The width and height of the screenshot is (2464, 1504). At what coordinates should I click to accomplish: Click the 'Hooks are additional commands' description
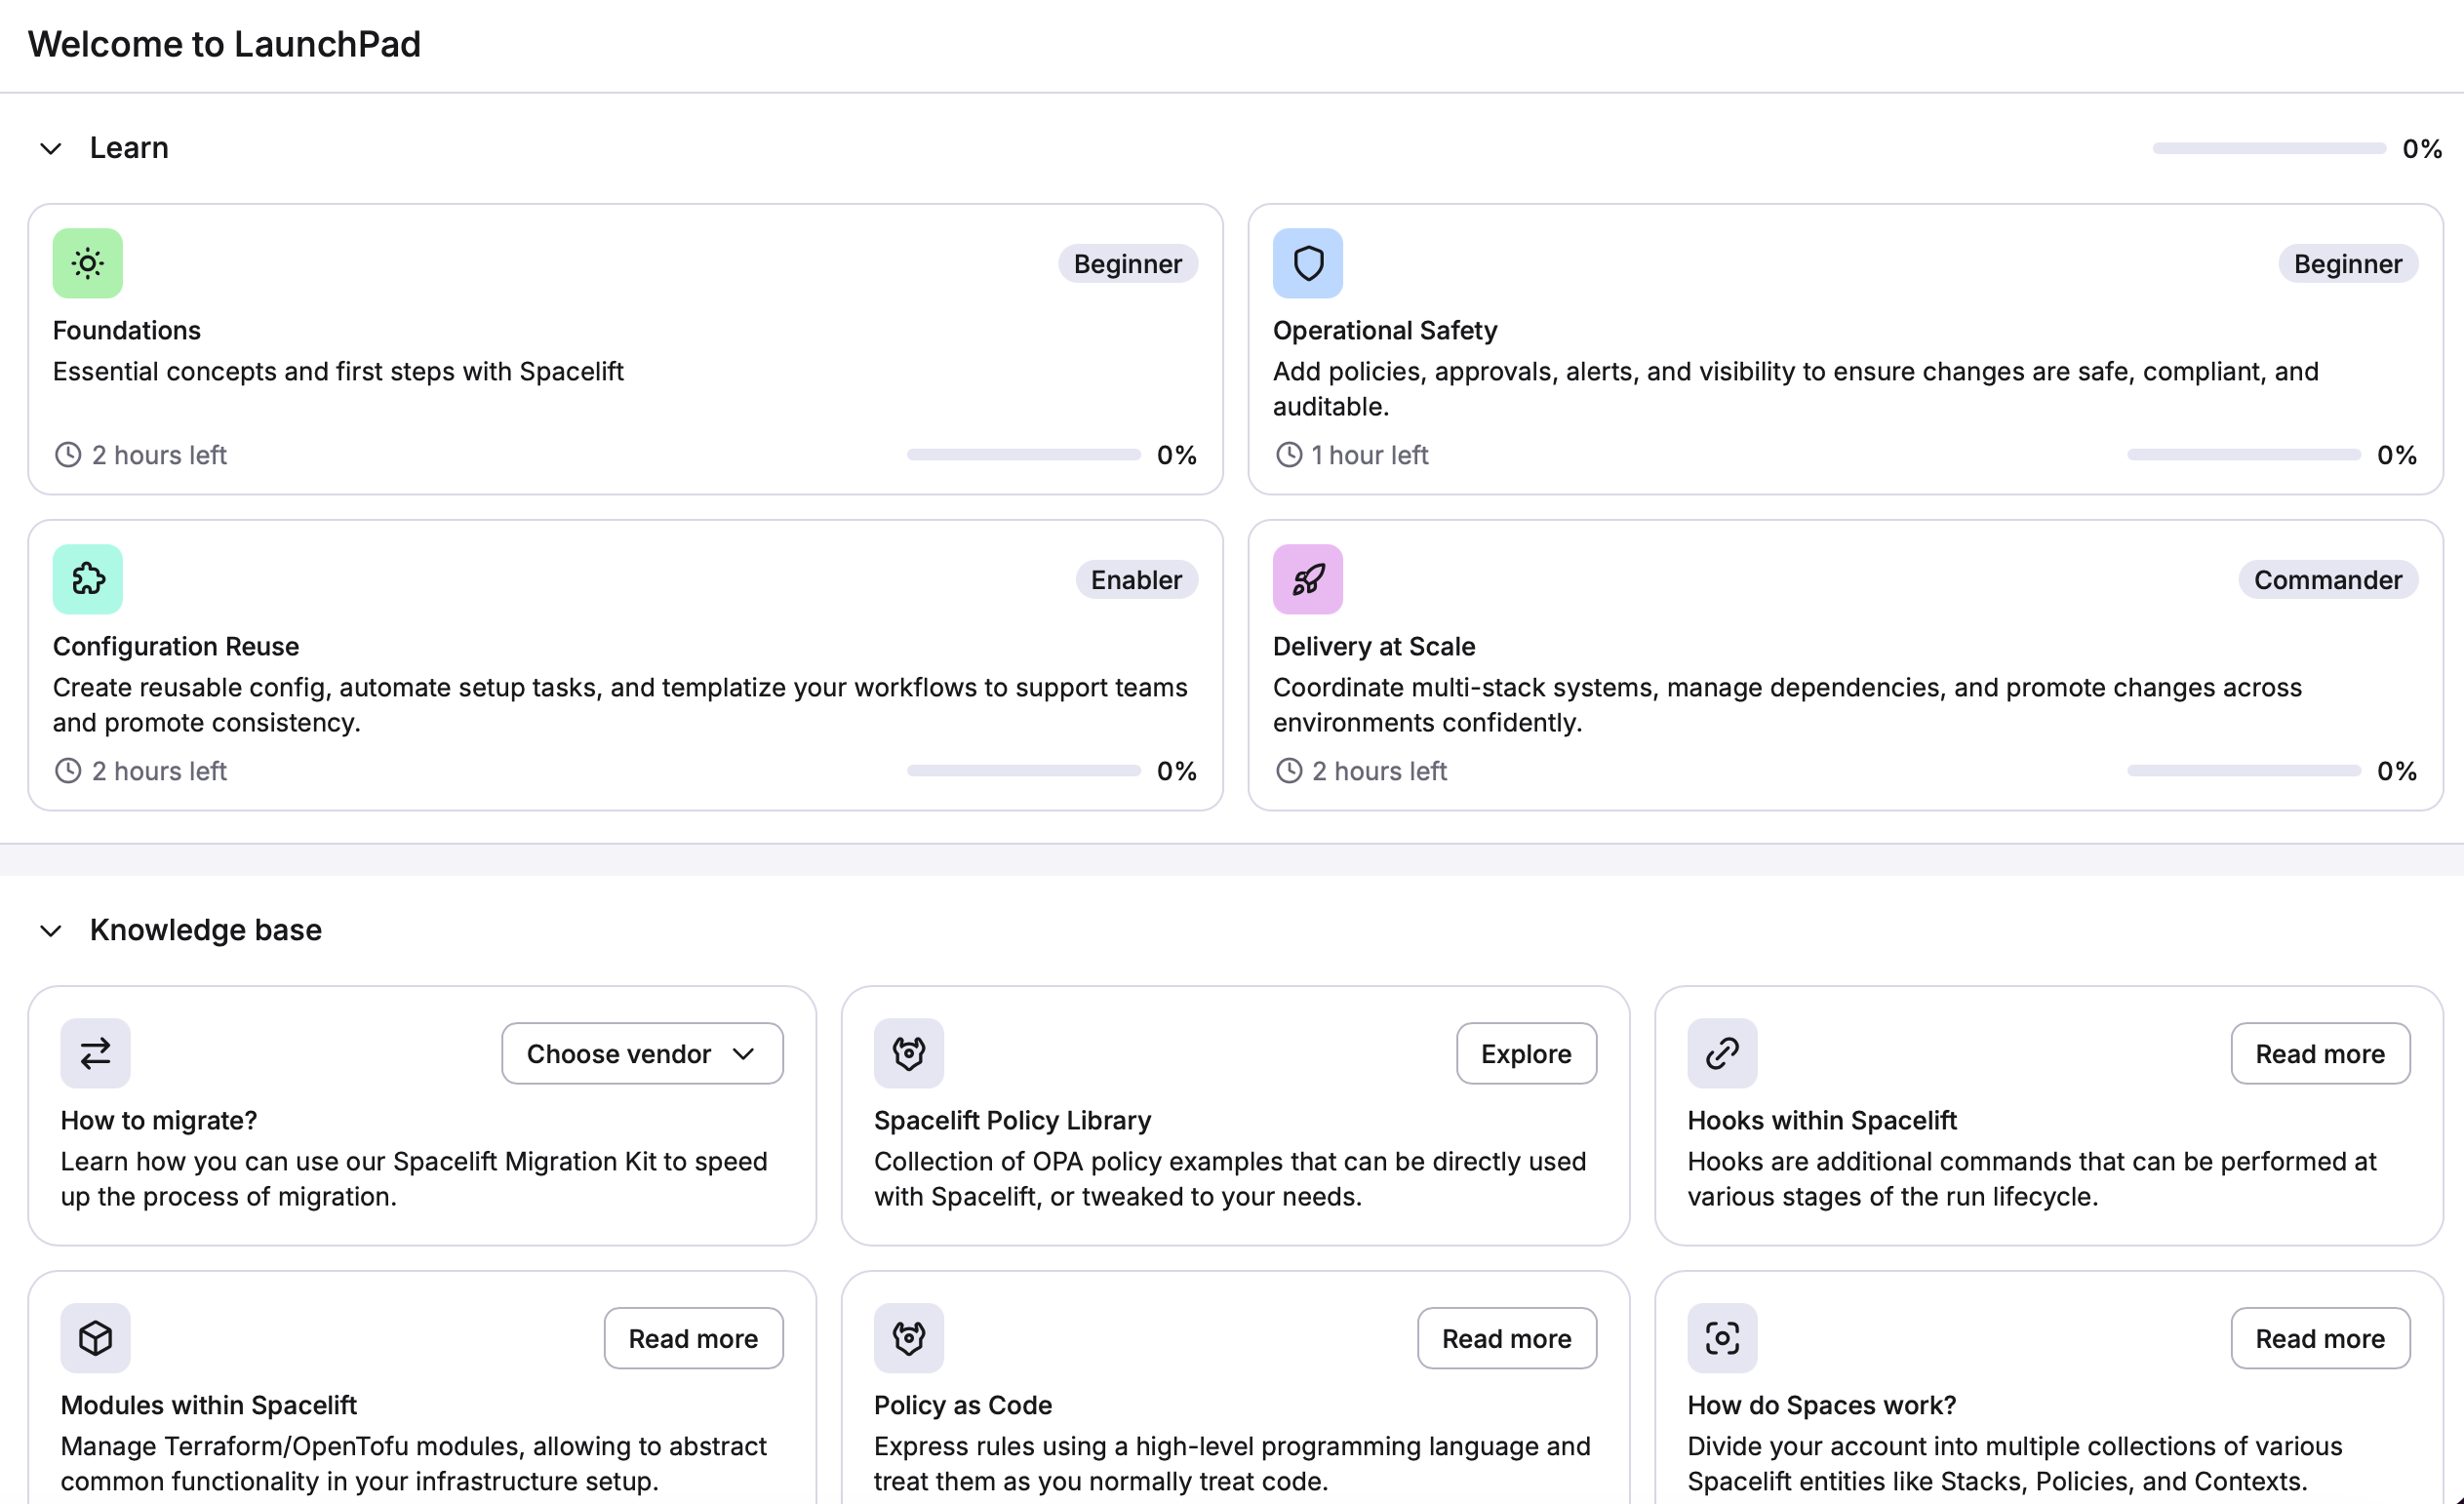point(2032,1179)
